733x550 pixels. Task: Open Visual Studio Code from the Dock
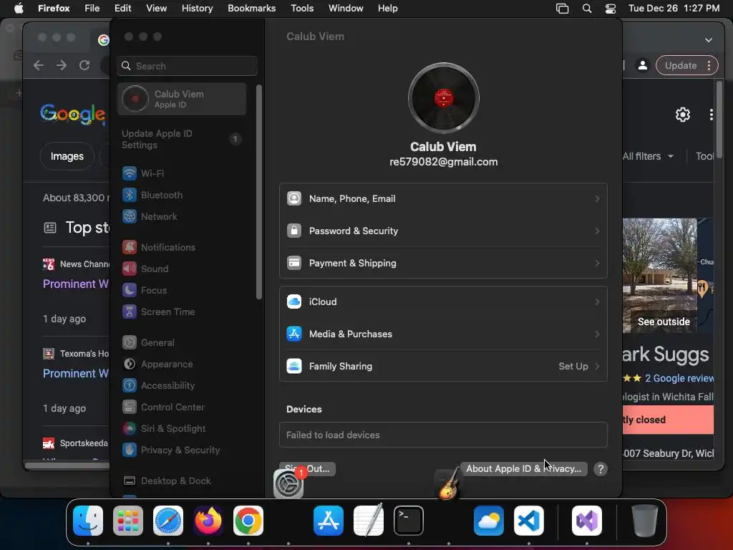click(529, 521)
